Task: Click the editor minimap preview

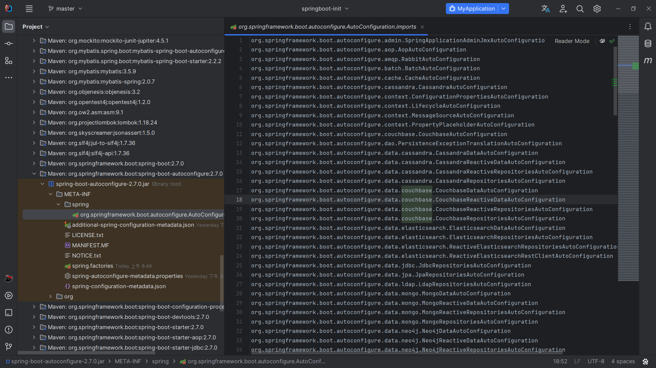Action: tap(628, 159)
